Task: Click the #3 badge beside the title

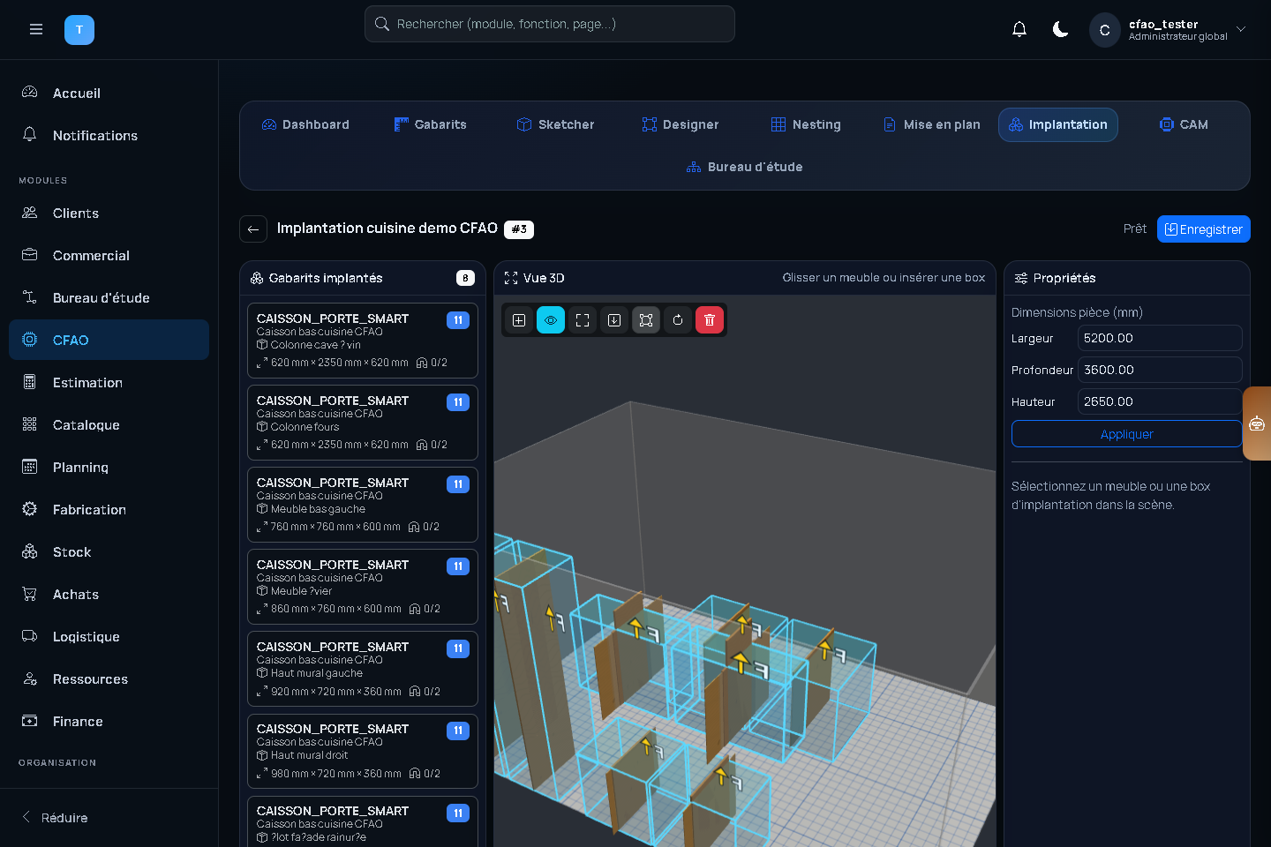Action: 519,229
